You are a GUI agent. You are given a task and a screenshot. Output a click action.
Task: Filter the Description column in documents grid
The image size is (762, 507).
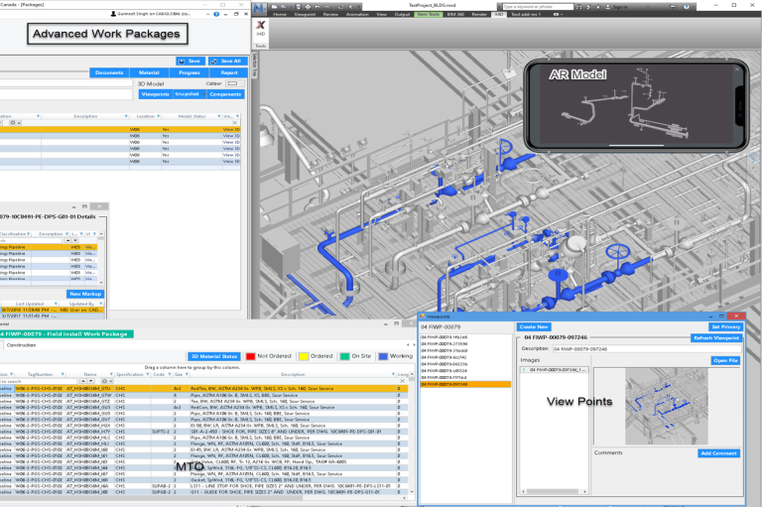(x=126, y=116)
